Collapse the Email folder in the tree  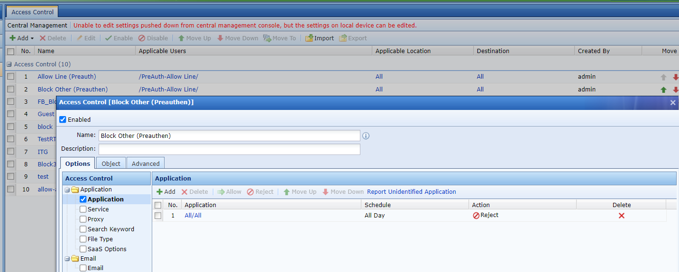pos(67,259)
